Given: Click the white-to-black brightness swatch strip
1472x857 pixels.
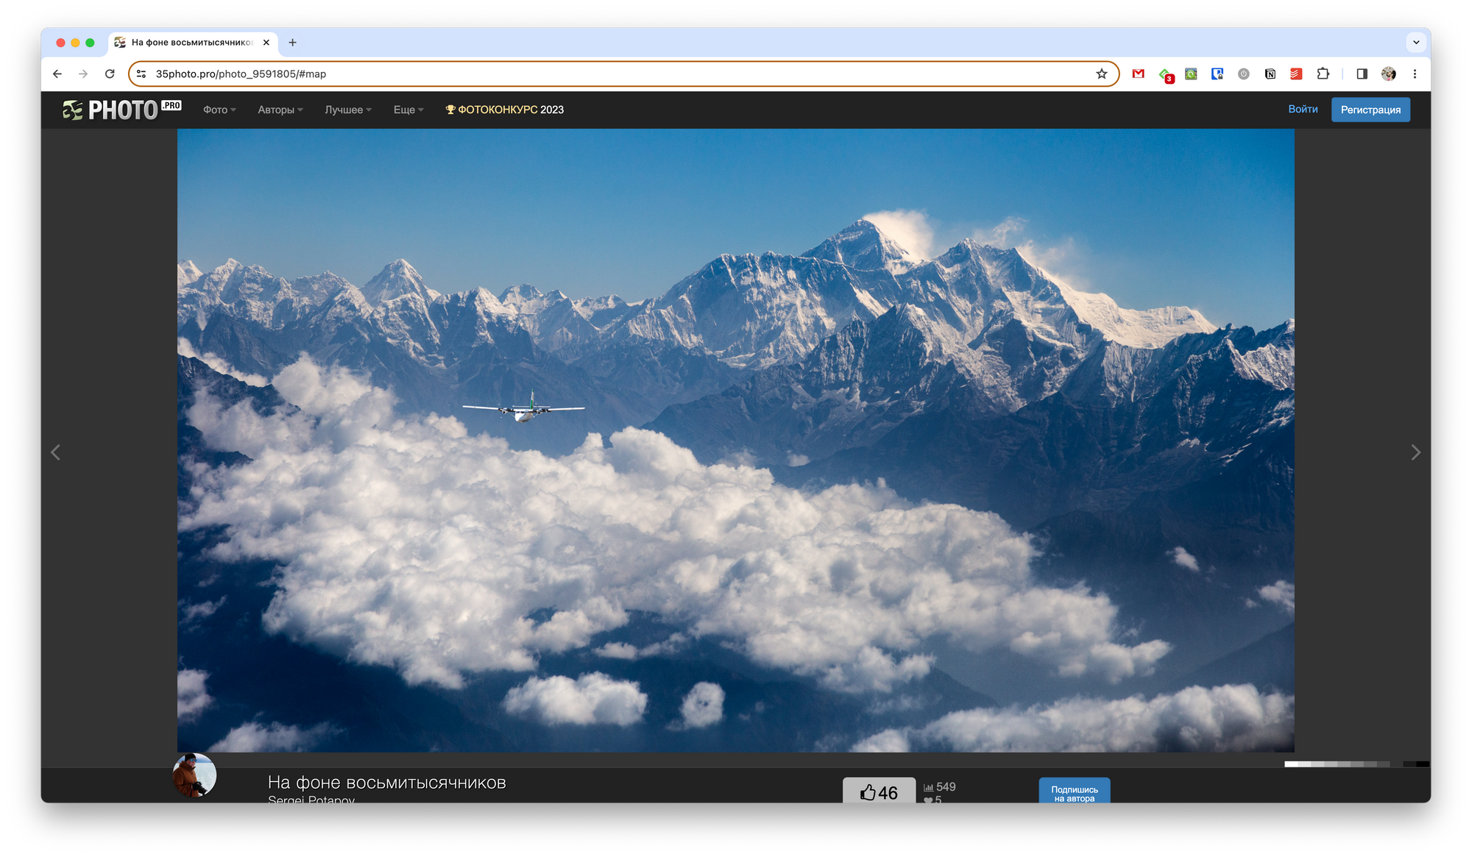Looking at the screenshot, I should 1356,764.
